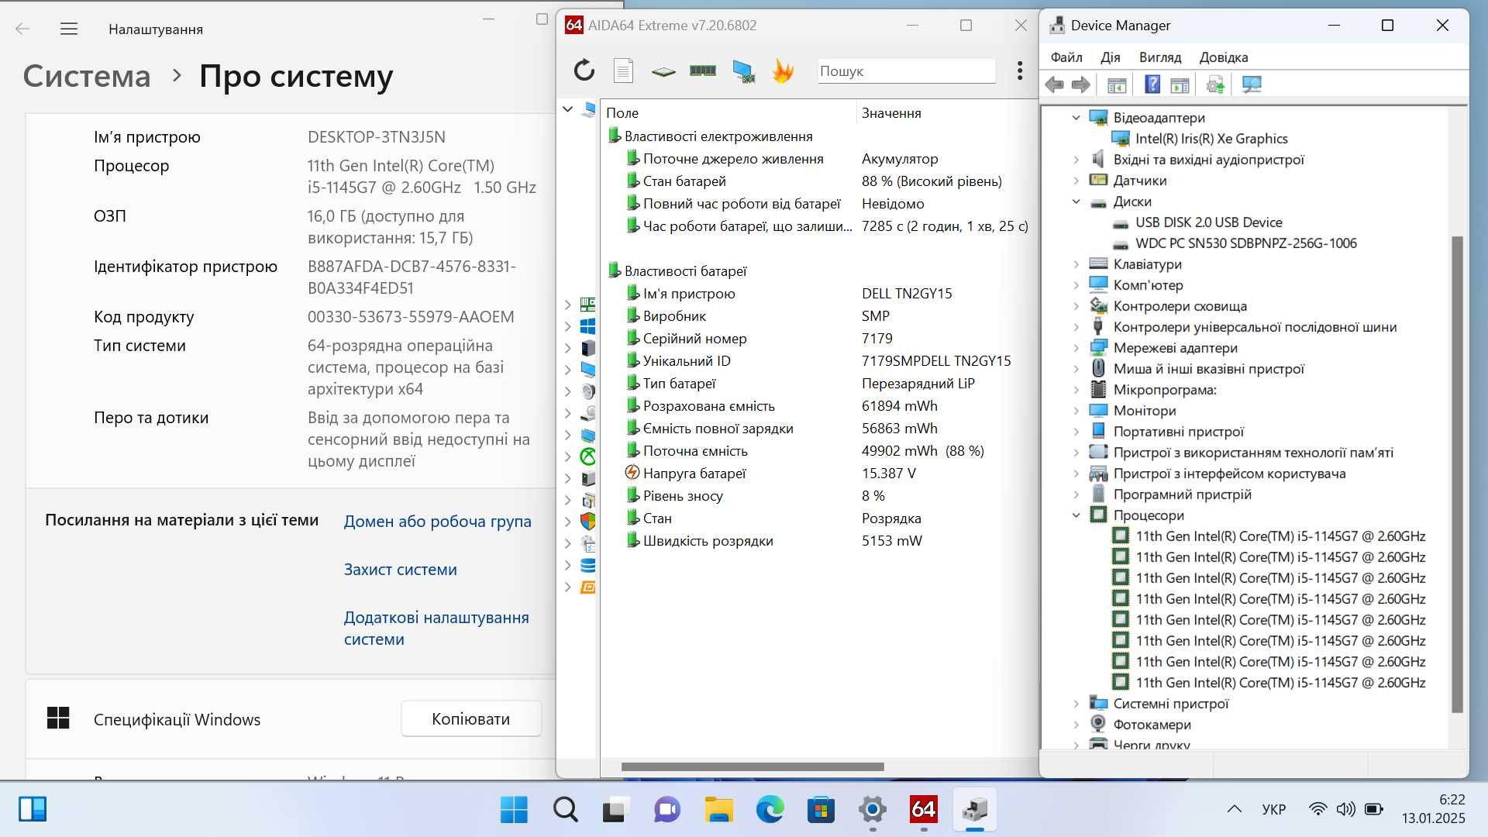Open the monitor diagnostics icon in AIDA64 toolbar
1488x837 pixels.
[x=743, y=71]
